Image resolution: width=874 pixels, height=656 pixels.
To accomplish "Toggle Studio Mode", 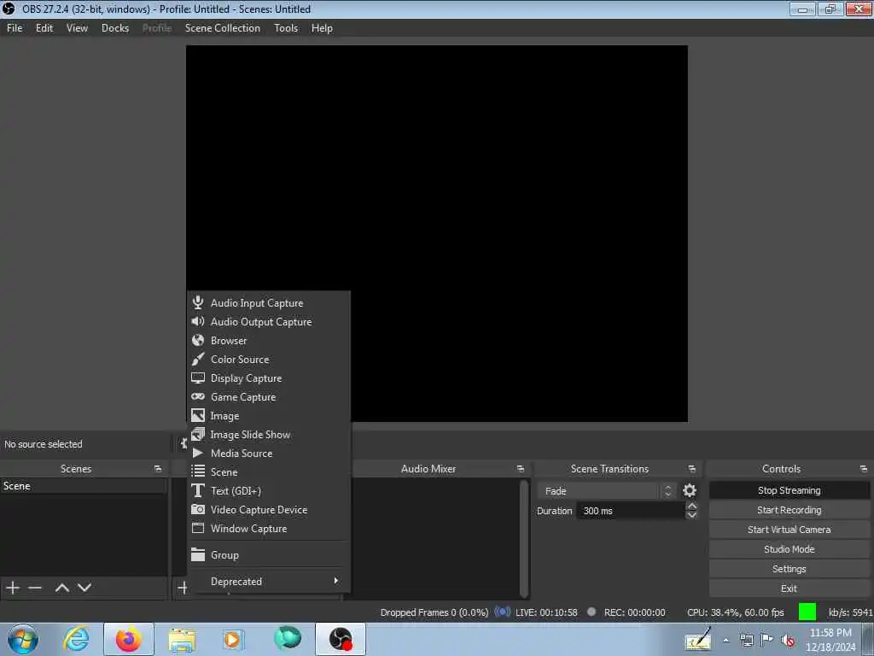I will click(789, 549).
